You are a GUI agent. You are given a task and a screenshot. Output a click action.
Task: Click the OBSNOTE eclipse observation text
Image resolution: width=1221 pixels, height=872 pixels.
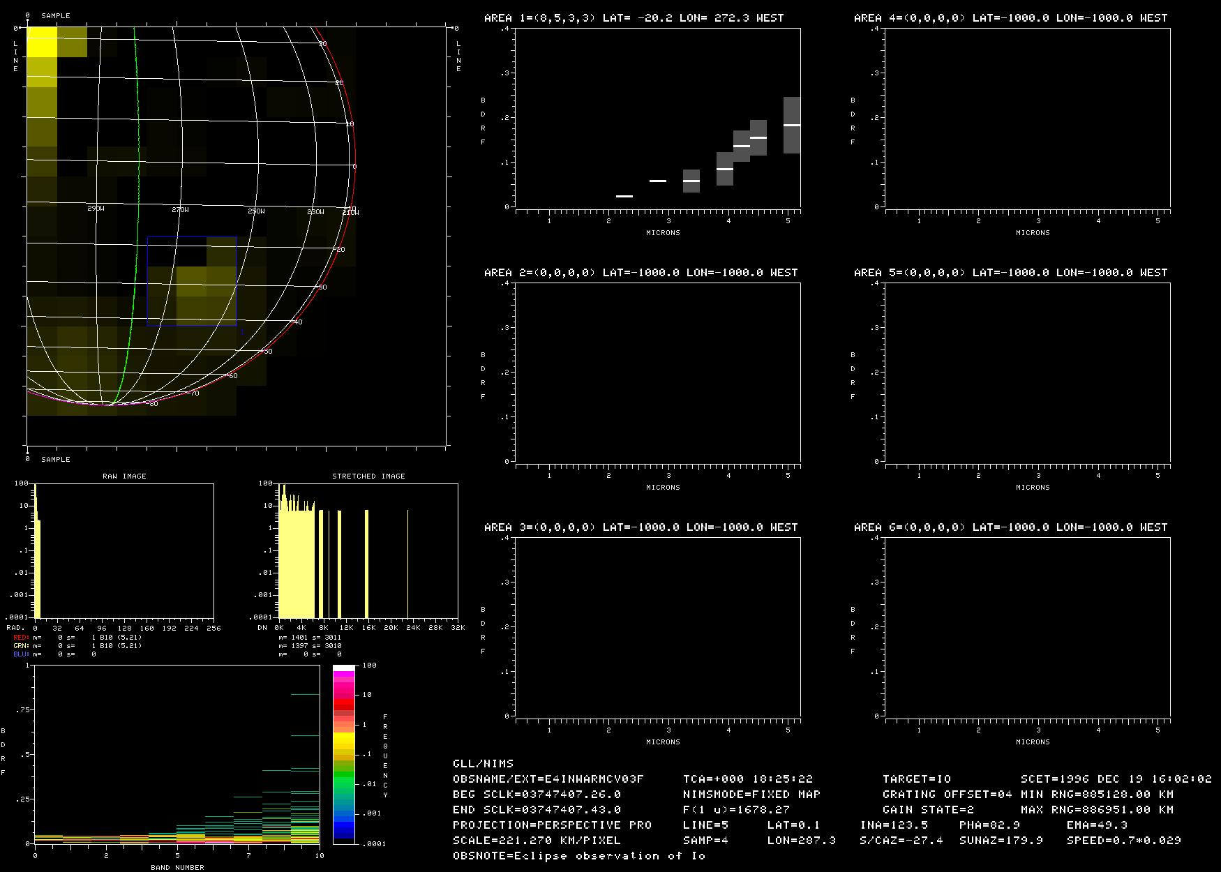(x=578, y=856)
